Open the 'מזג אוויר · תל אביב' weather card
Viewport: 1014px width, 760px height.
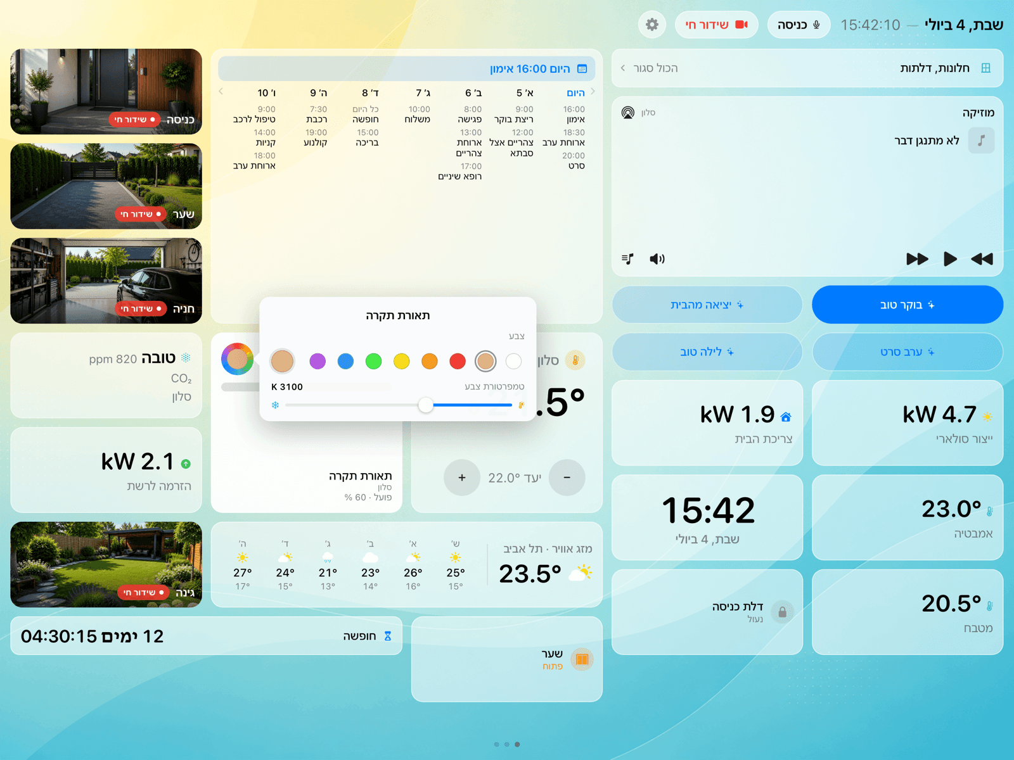(x=406, y=565)
